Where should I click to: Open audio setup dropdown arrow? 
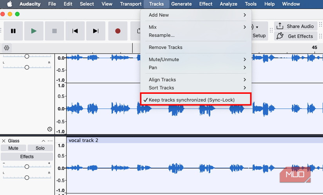[x=257, y=27]
